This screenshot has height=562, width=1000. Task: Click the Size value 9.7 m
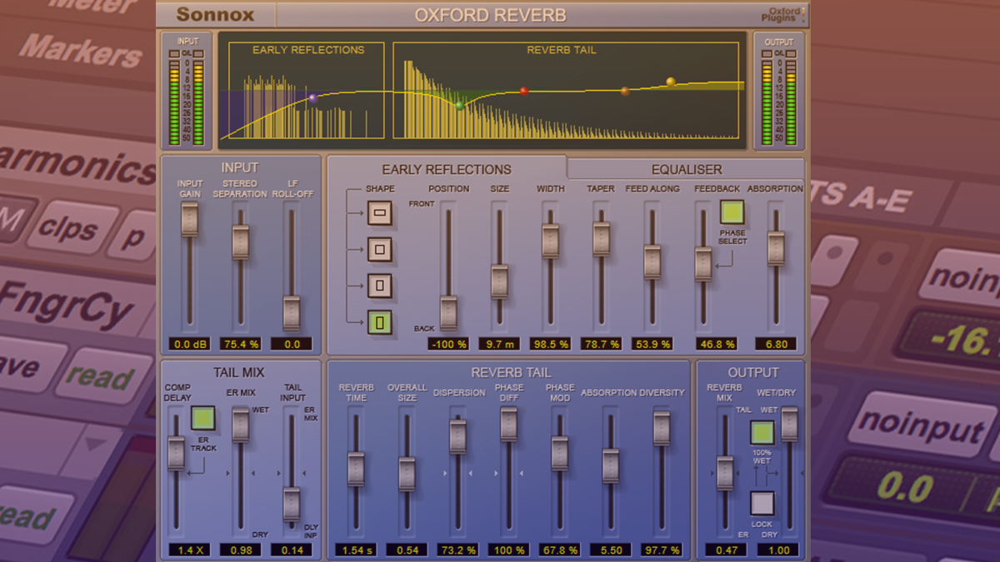pyautogui.click(x=499, y=343)
